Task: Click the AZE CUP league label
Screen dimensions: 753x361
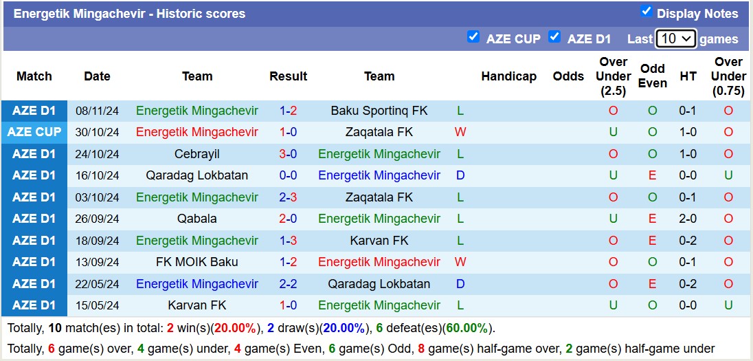Action: pos(34,132)
